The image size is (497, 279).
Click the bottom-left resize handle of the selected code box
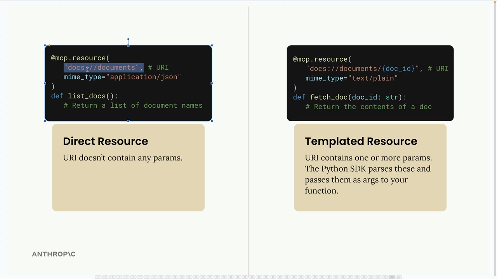pos(45,121)
